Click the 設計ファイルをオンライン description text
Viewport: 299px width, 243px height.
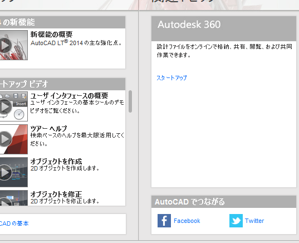tap(224, 51)
